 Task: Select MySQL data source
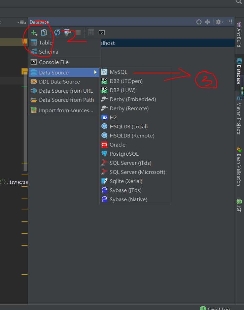[136, 72]
